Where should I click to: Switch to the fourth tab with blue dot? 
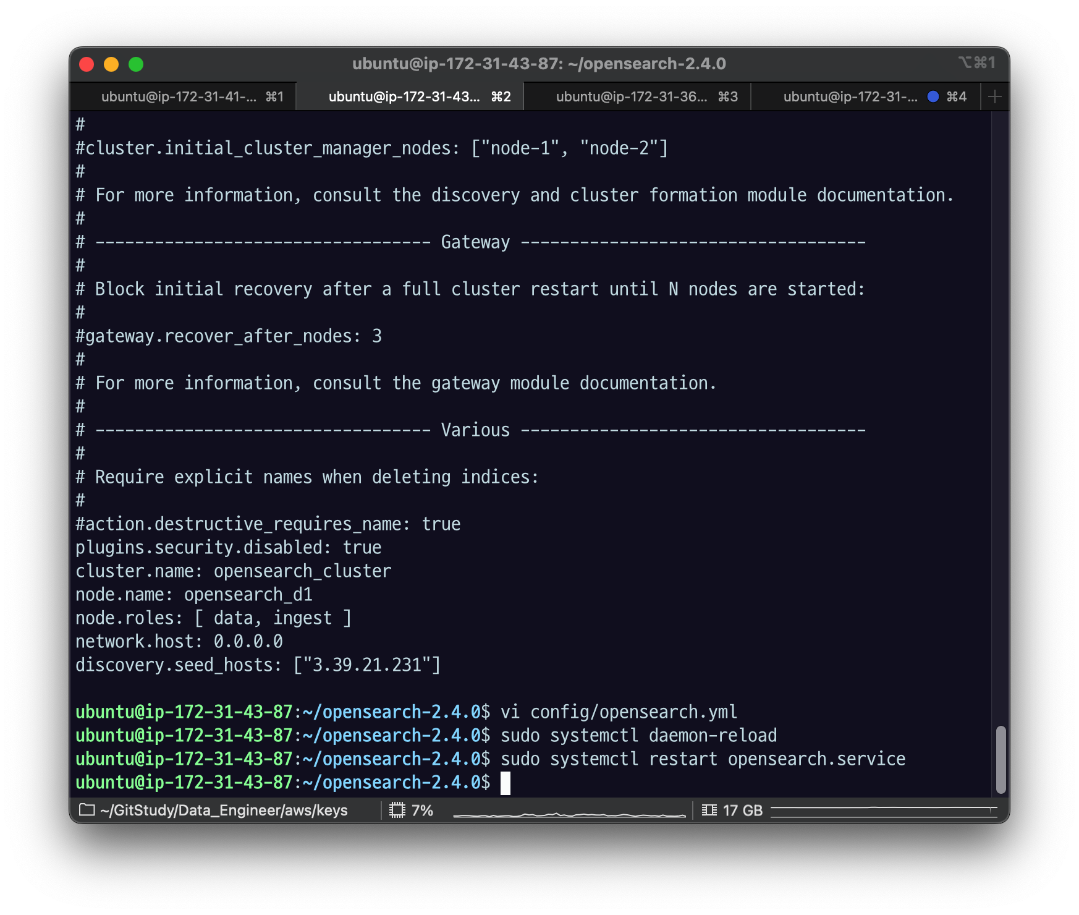(x=865, y=96)
